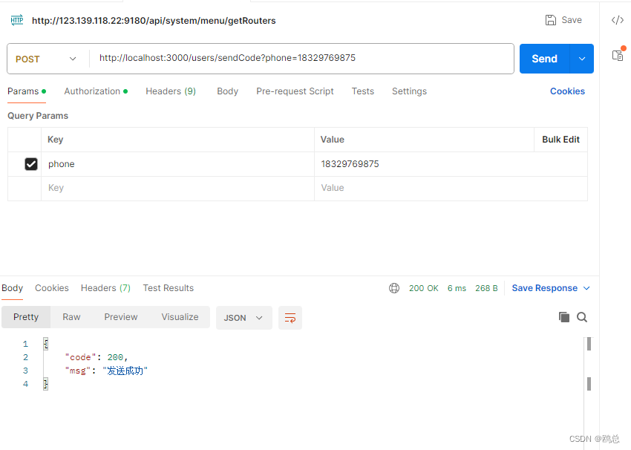This screenshot has width=631, height=450.
Task: Click the Save text button
Action: coord(572,20)
